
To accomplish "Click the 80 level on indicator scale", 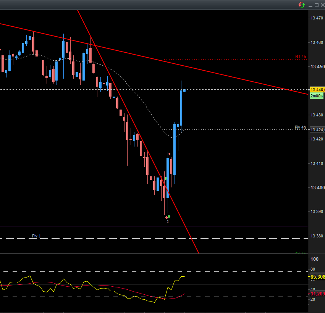I will click(313, 269).
